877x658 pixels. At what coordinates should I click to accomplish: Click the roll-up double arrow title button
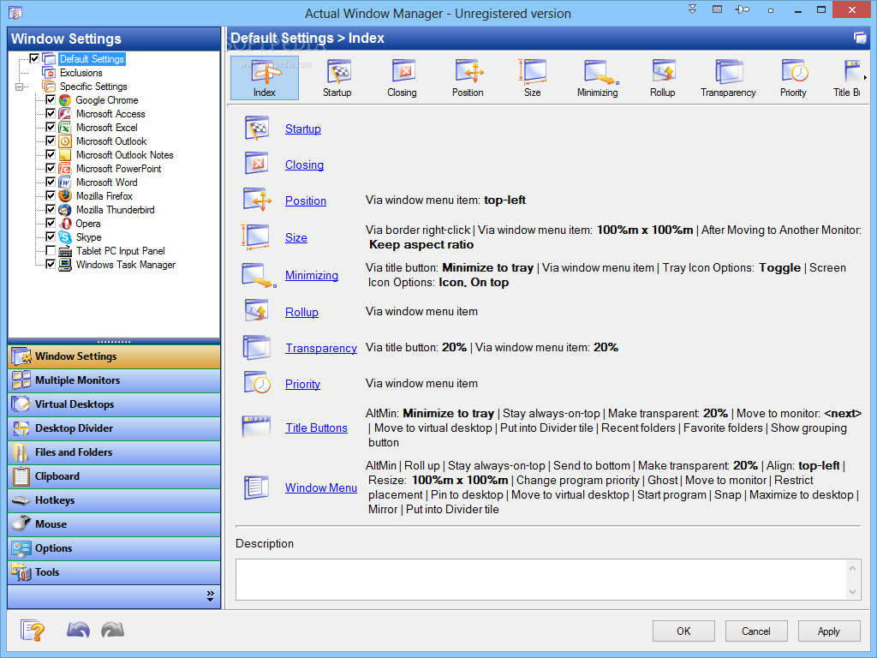point(692,9)
